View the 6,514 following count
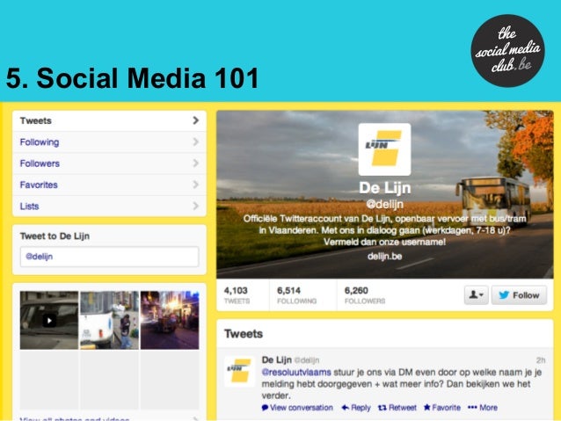The image size is (561, 421). (x=296, y=295)
